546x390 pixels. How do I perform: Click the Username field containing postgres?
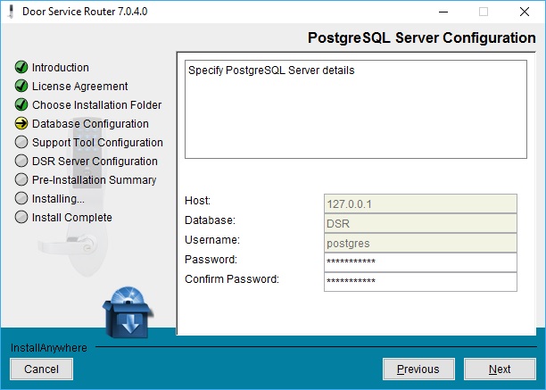point(420,243)
